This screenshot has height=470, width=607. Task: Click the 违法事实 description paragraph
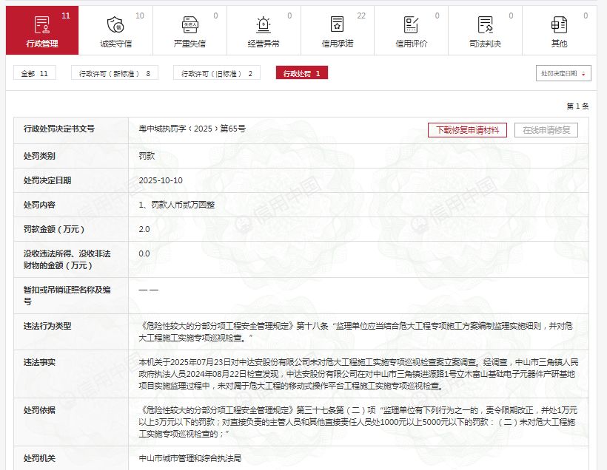358,374
